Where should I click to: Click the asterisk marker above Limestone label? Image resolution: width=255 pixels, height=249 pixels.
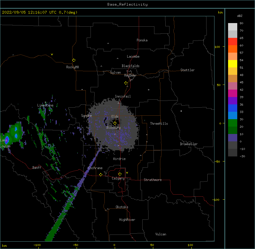45,102
